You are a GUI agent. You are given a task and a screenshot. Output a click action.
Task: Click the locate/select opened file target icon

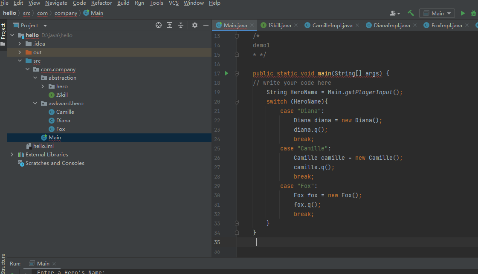tap(159, 25)
